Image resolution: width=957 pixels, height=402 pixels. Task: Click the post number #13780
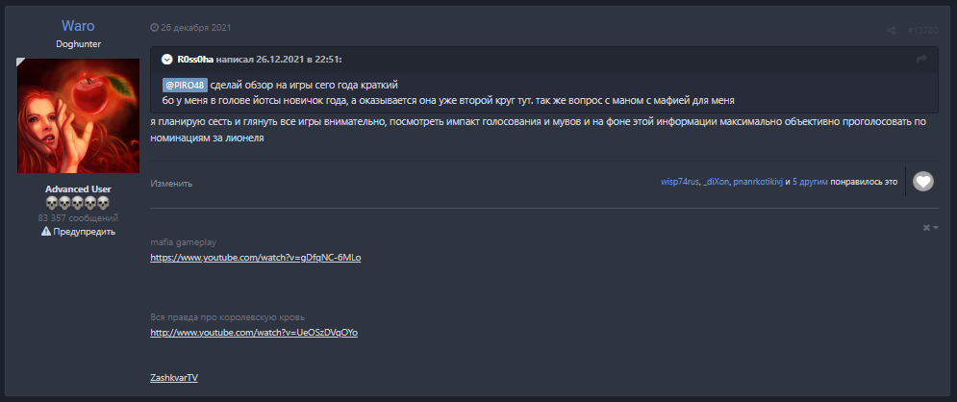tap(922, 31)
